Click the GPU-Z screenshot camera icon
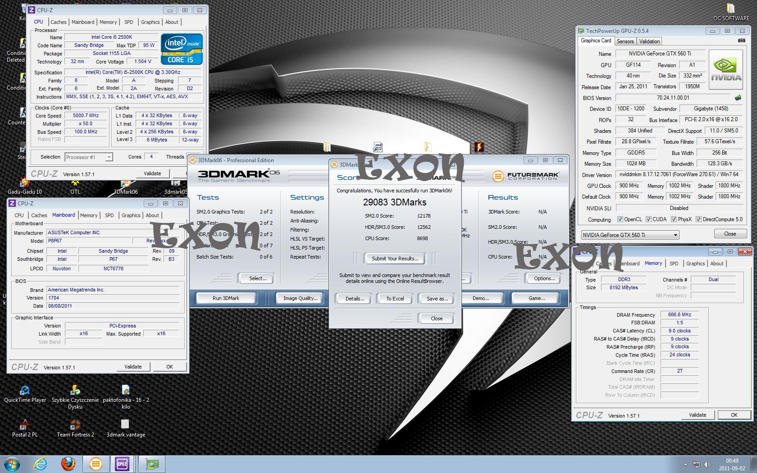Image resolution: width=757 pixels, height=473 pixels. [741, 41]
